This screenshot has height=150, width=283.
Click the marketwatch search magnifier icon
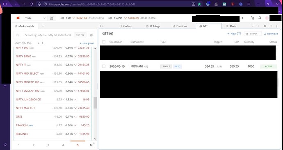[x=18, y=35]
